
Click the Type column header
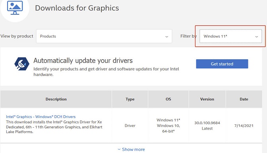coord(130,99)
